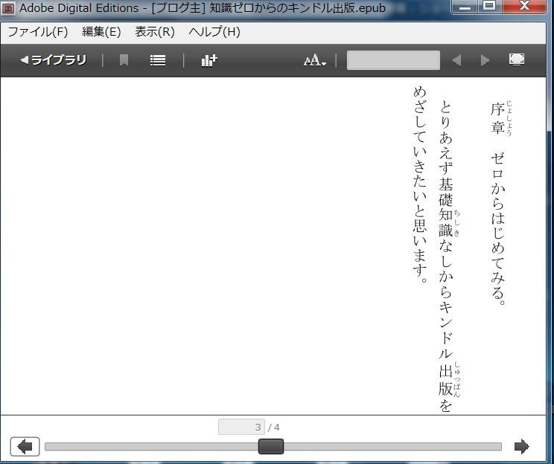
Task: Return to the ライブラリ view
Action: click(54, 60)
